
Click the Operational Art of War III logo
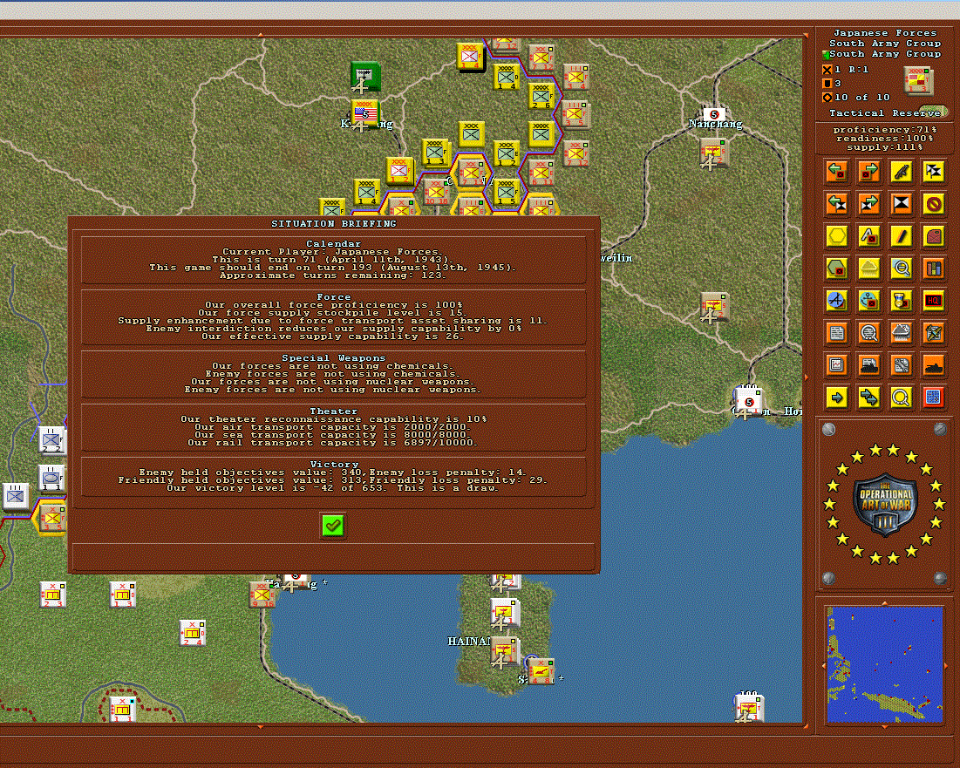point(885,504)
